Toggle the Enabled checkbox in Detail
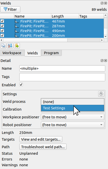Screen dimensions: 108x169 [x=21, y=84]
